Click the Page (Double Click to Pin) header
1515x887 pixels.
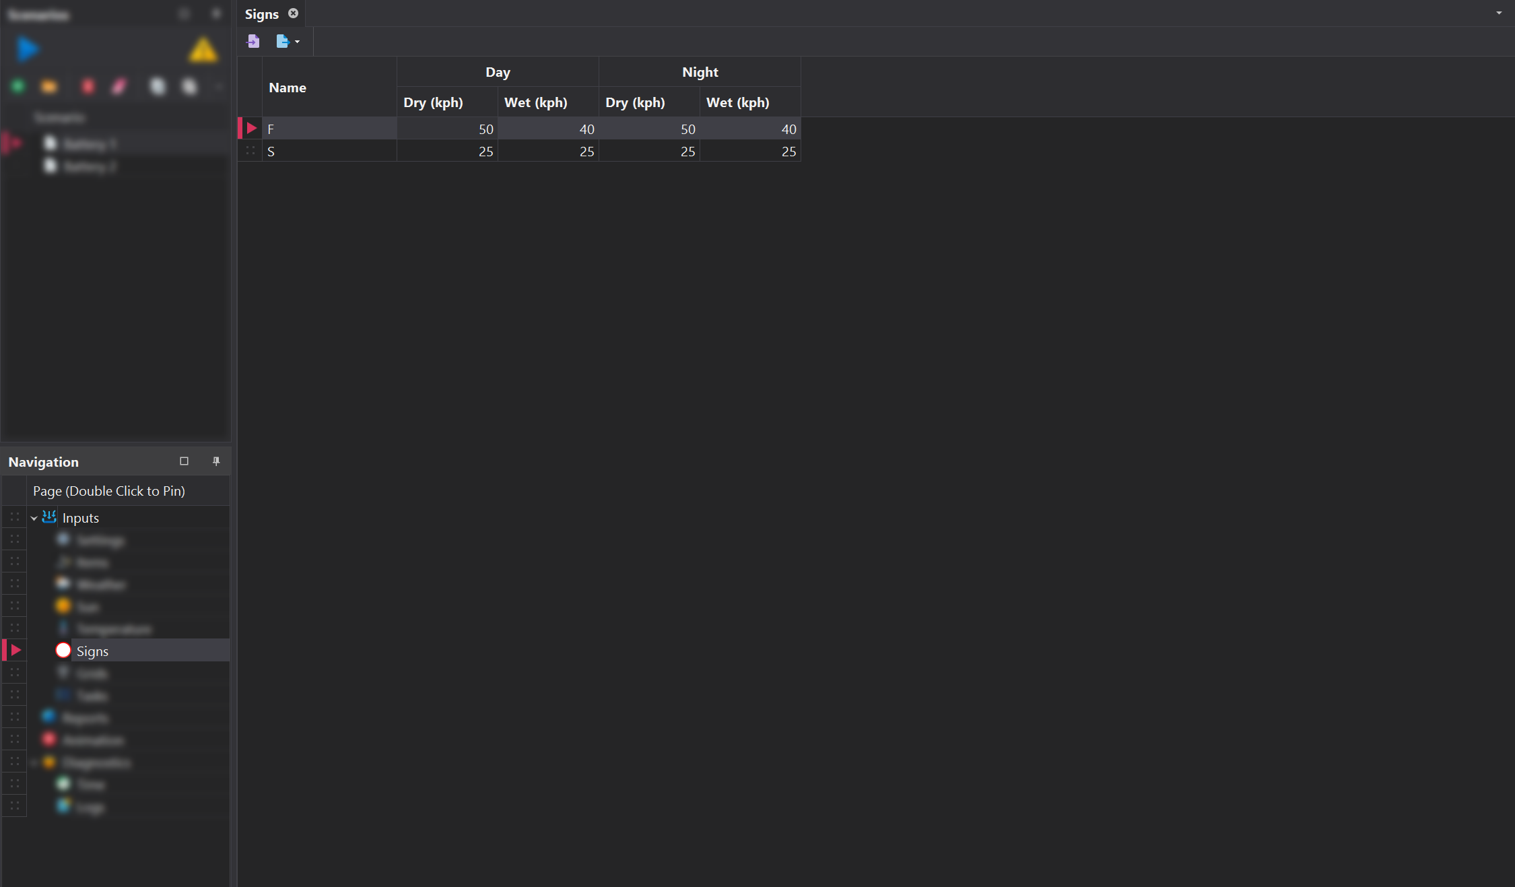pos(109,490)
